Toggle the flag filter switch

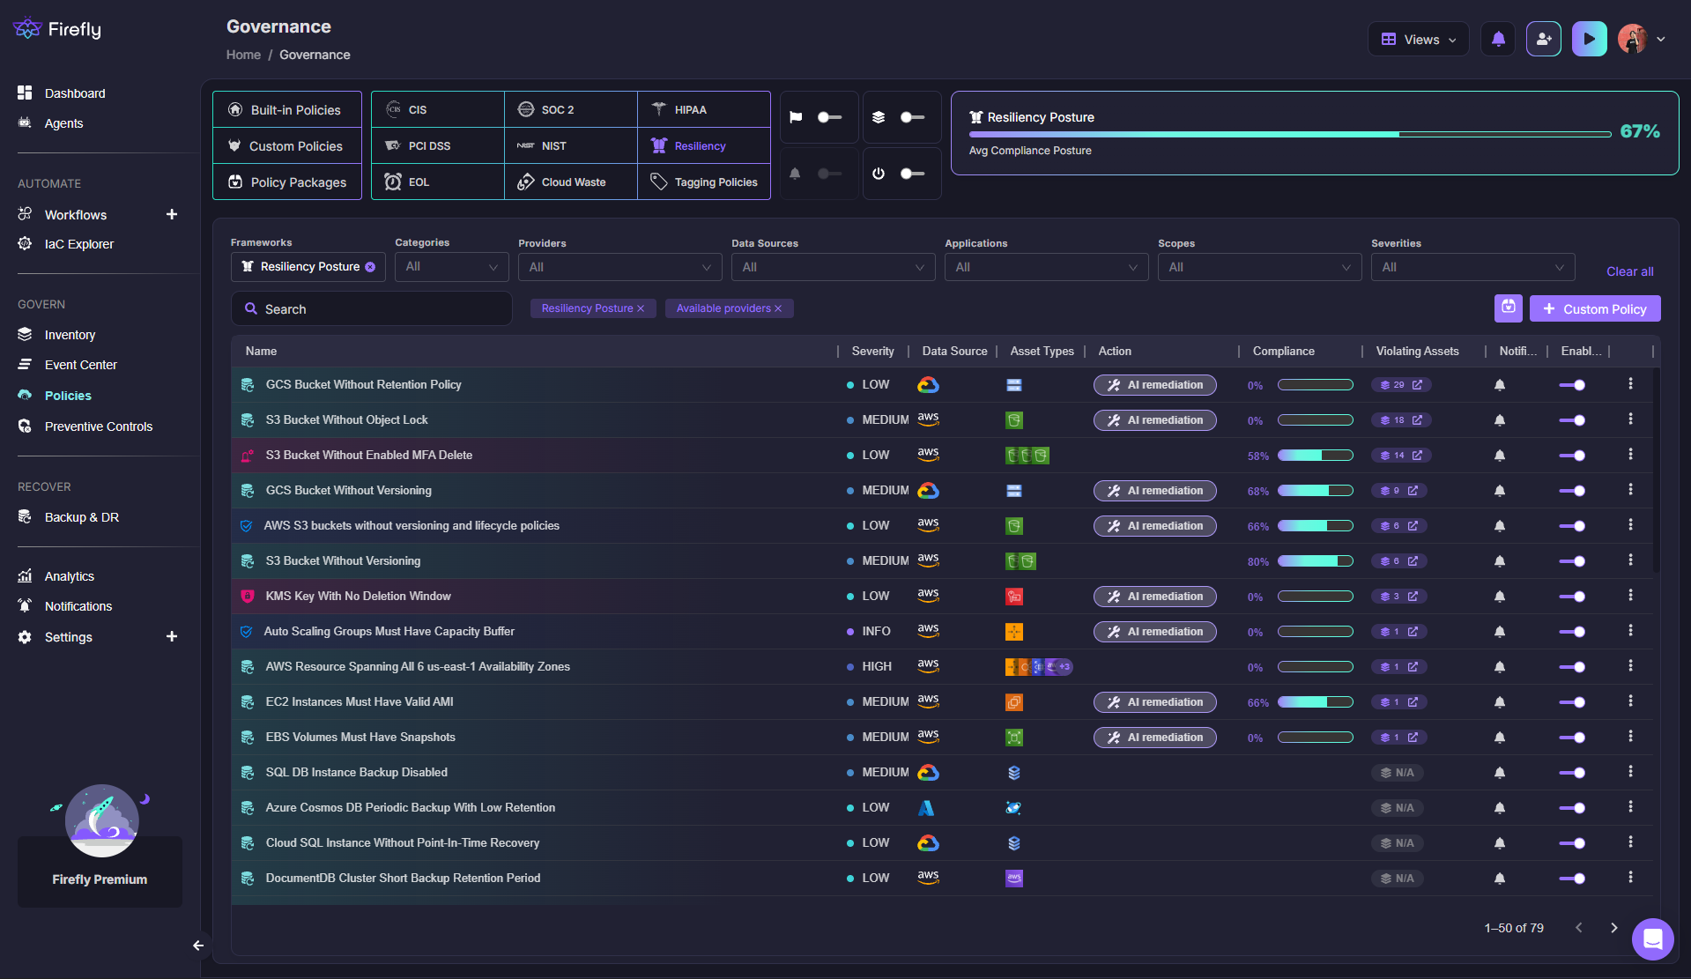click(829, 117)
